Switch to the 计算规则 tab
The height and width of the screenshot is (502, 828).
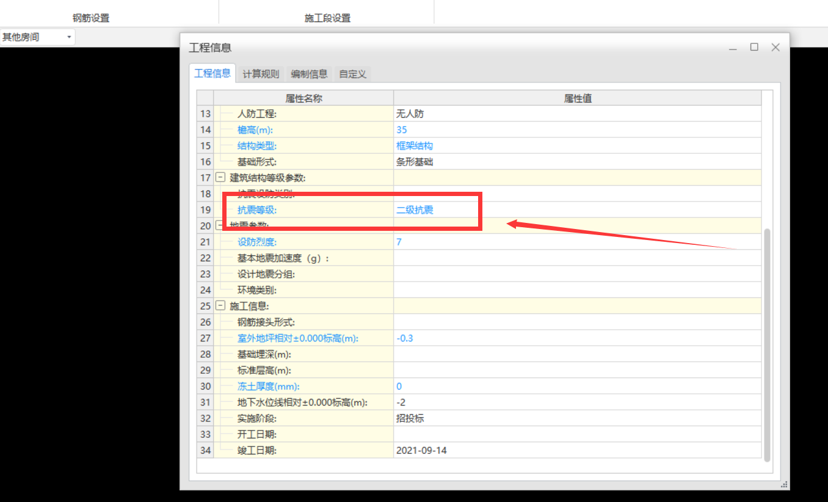[x=261, y=74]
